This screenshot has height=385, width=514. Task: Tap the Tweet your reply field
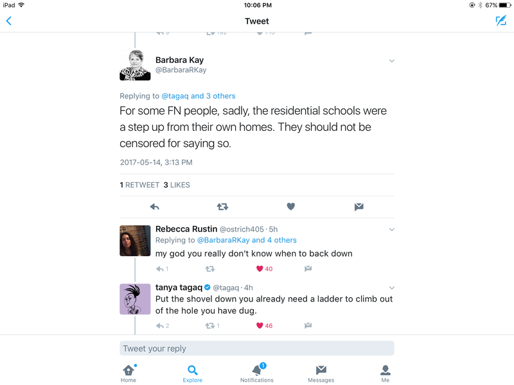click(x=257, y=348)
